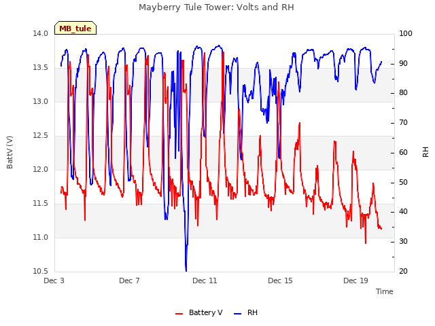Click the 90 RH tick label
The image size is (435, 326).
[403, 63]
